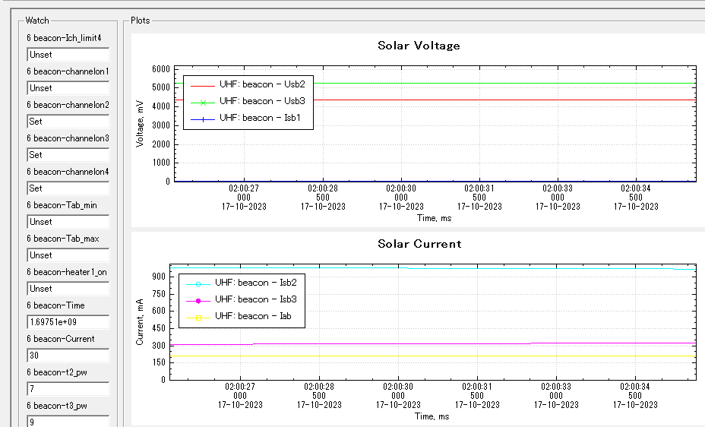Select the beacon-Tab_min Unset field
705x427 pixels.
click(68, 222)
